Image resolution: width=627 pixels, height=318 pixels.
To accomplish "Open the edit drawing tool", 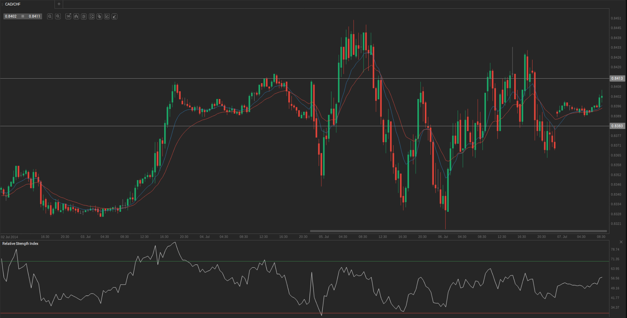I will coord(107,17).
